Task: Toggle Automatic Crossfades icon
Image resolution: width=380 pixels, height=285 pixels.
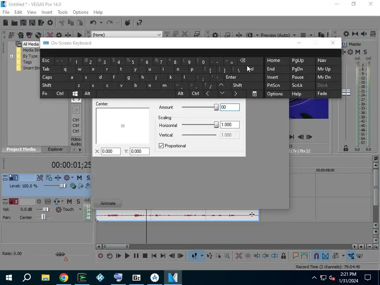Action: (x=325, y=256)
